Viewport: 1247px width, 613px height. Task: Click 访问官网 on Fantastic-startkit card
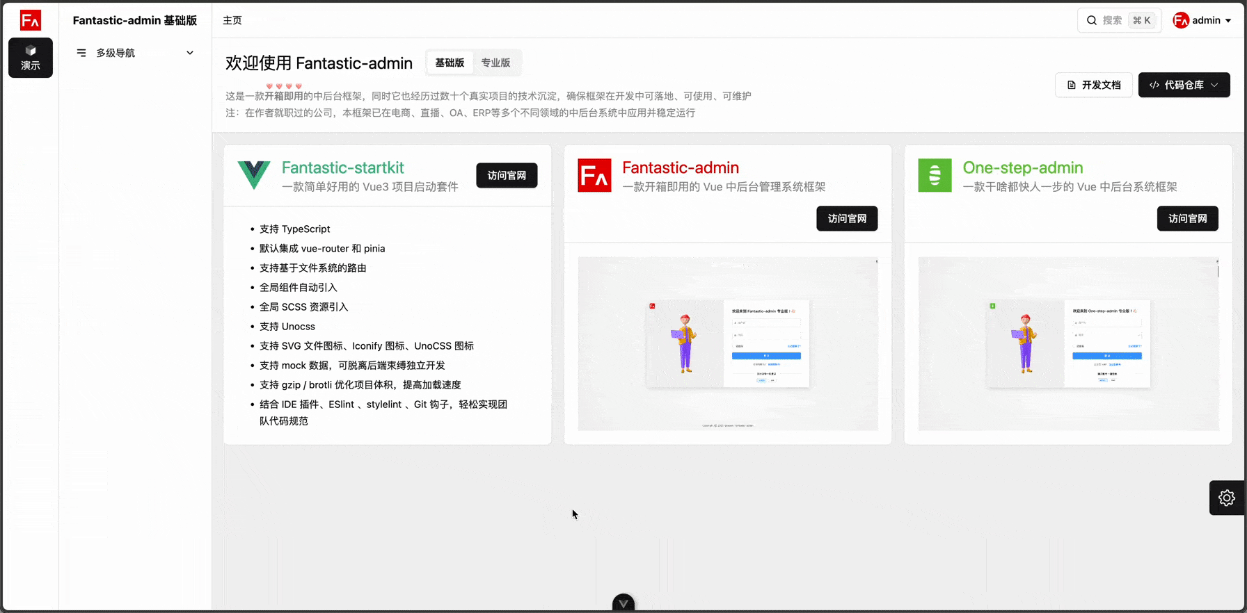click(x=507, y=175)
